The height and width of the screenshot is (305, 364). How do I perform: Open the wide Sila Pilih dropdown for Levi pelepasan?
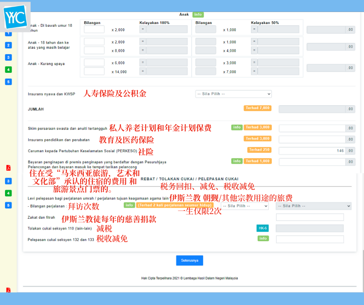click(x=313, y=206)
